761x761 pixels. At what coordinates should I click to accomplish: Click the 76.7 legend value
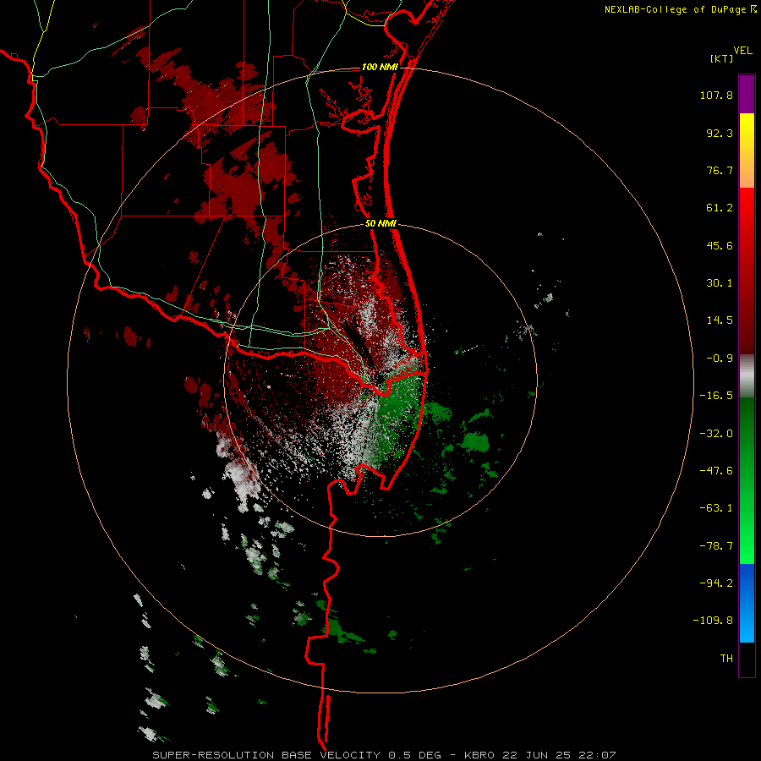(x=720, y=170)
